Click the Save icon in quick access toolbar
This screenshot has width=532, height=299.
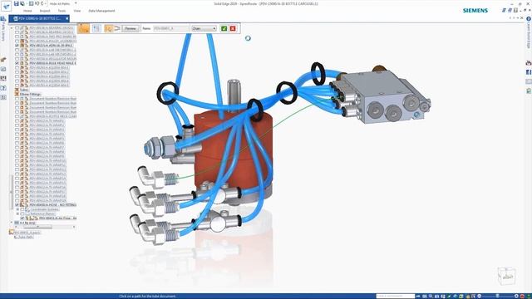(16, 3)
